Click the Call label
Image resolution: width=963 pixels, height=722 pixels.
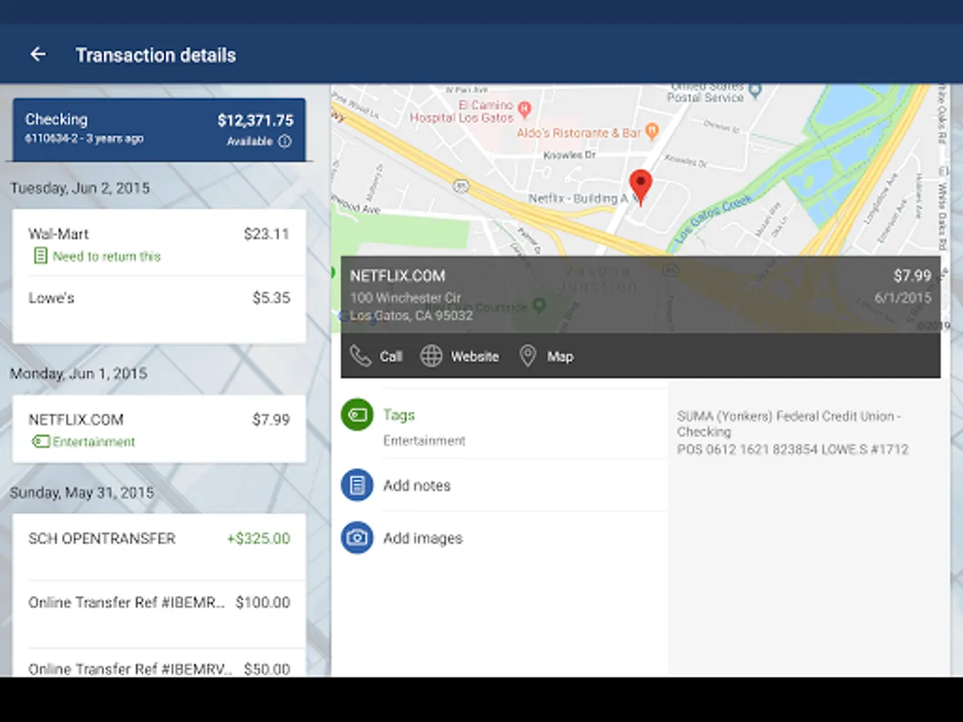click(x=391, y=356)
